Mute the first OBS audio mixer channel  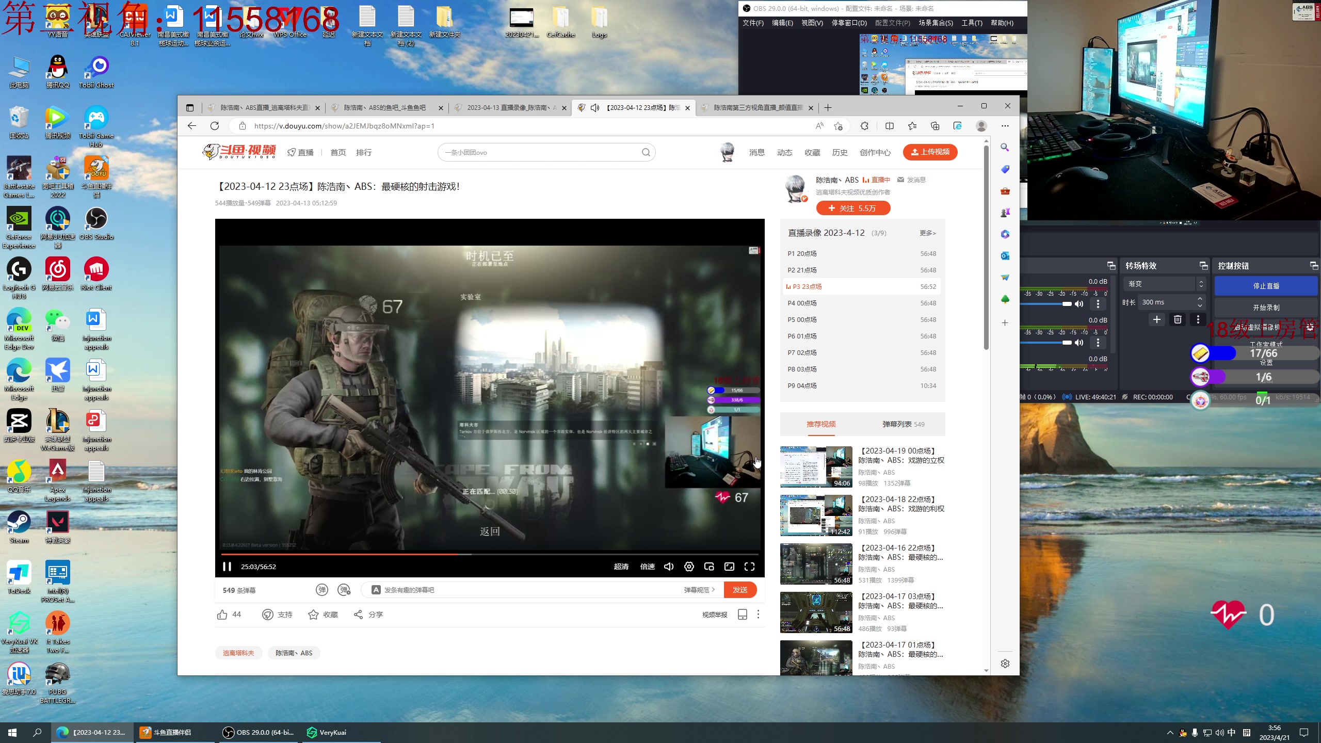point(1079,304)
